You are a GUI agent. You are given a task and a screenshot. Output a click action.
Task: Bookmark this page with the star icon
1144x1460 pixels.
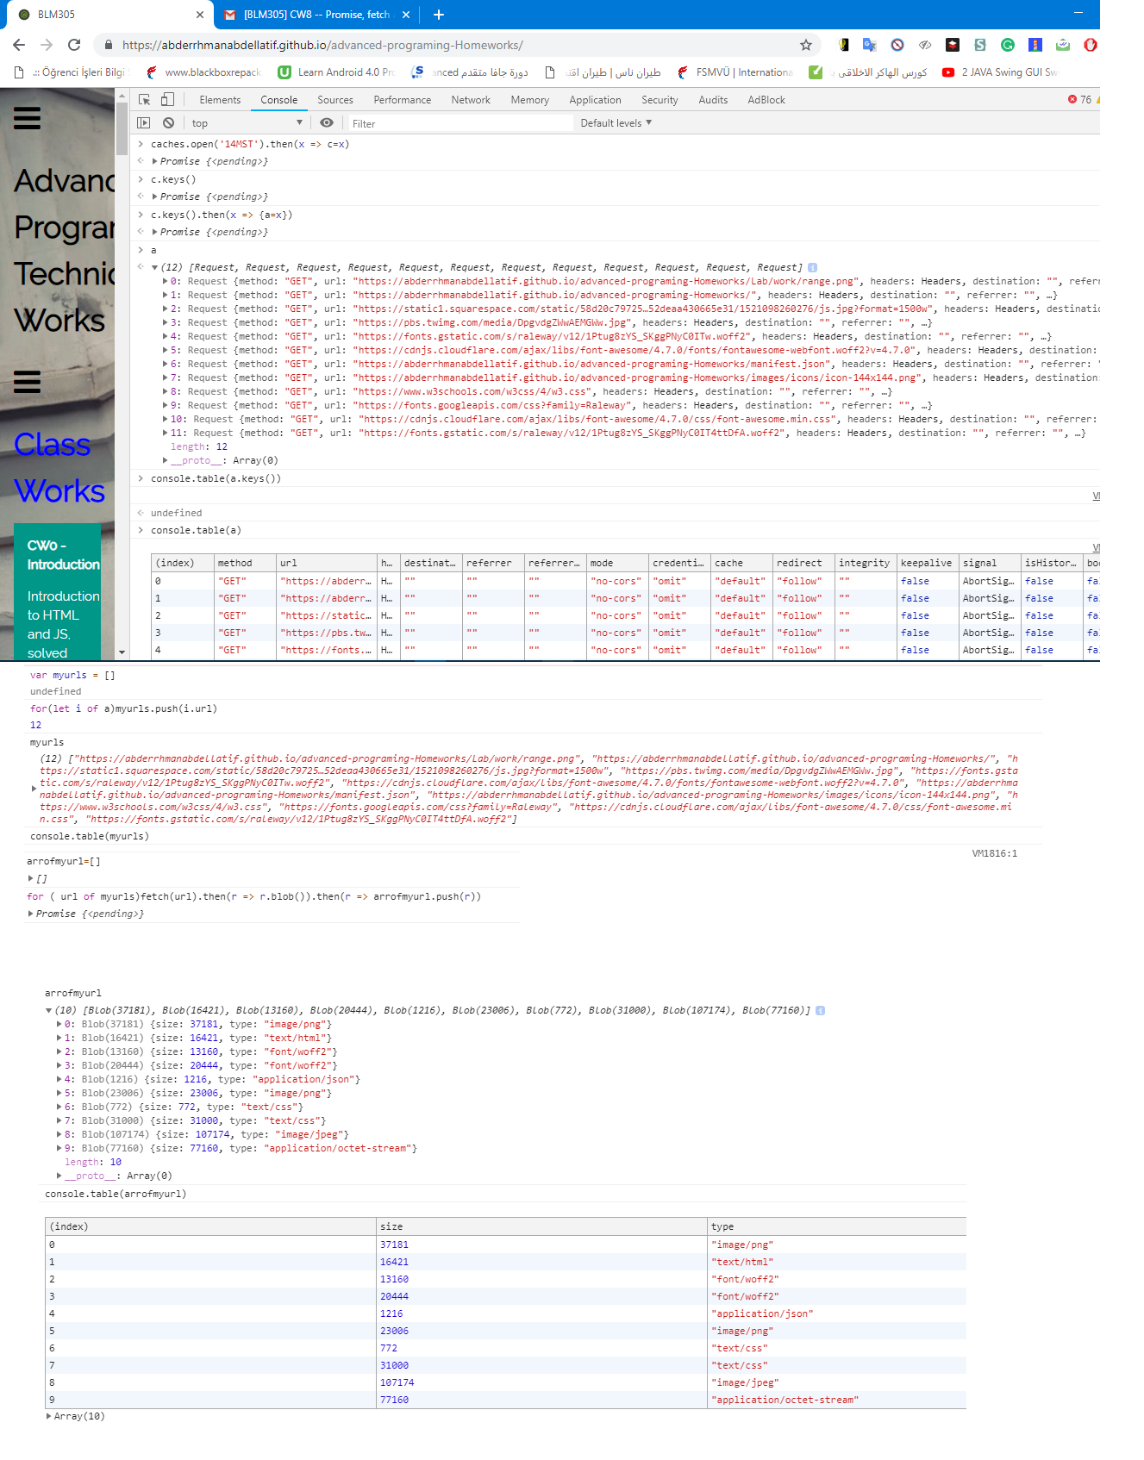(x=806, y=45)
